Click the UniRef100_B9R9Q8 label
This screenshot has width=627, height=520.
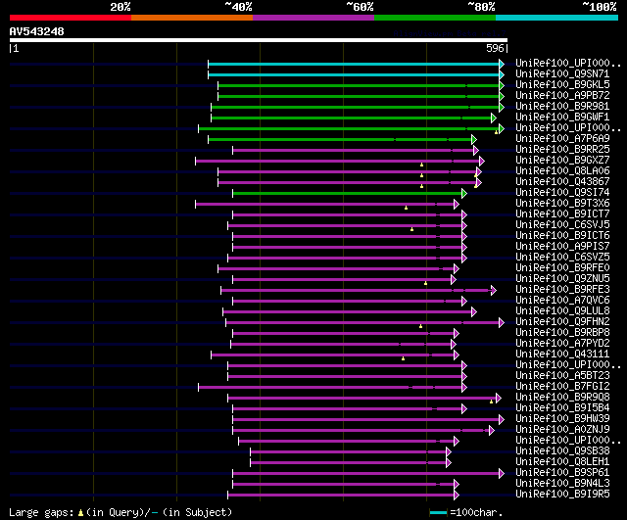tap(562, 398)
